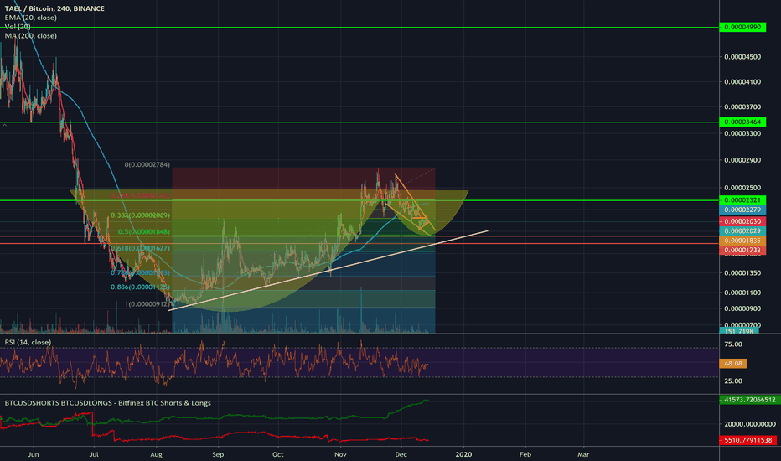Click the orange 48.08 RSI value label
Viewport: 781px width, 461px height.
(733, 364)
